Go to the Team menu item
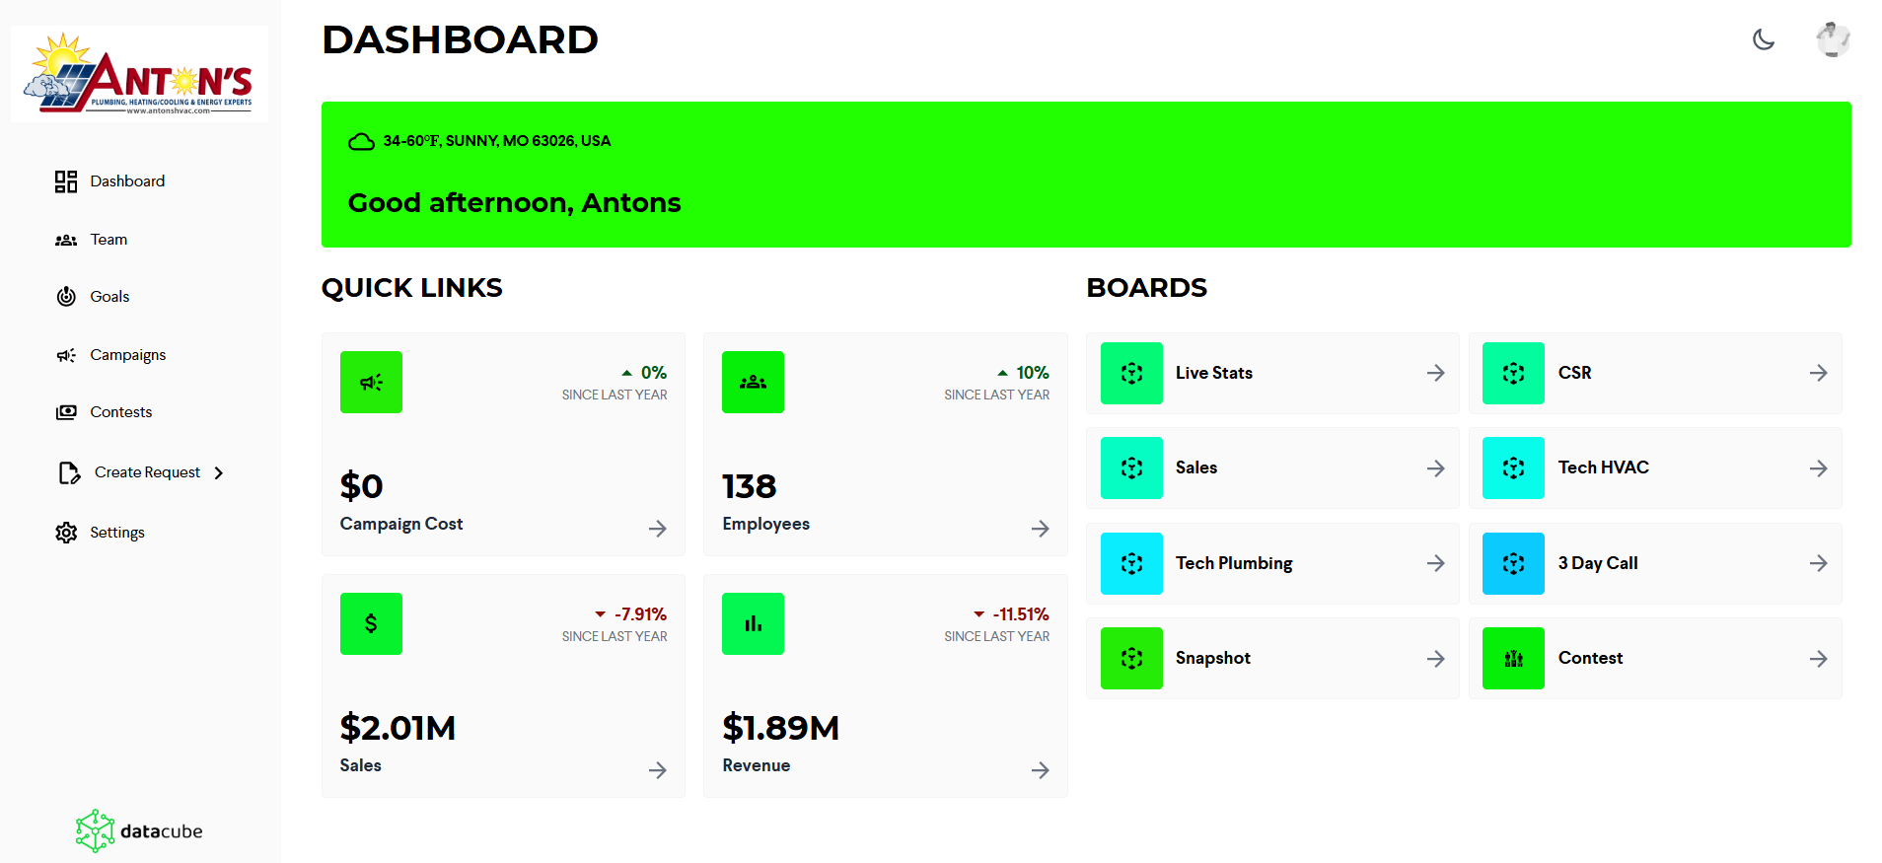This screenshot has width=1882, height=863. (x=109, y=240)
